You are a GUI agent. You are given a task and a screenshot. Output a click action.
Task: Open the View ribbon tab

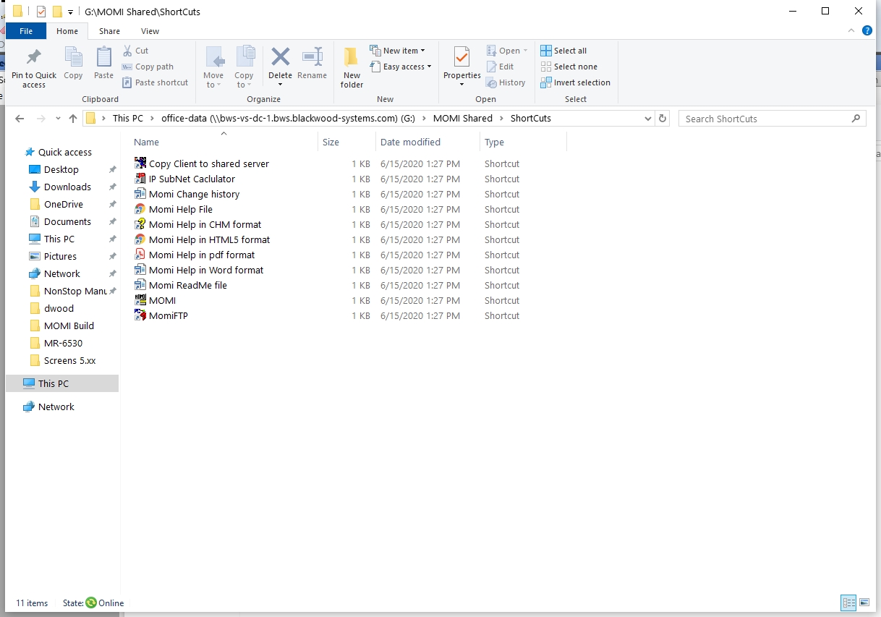click(x=150, y=31)
